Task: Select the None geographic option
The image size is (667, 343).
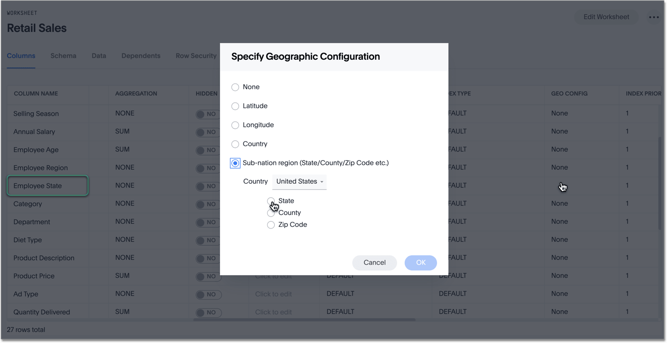Action: tap(235, 87)
